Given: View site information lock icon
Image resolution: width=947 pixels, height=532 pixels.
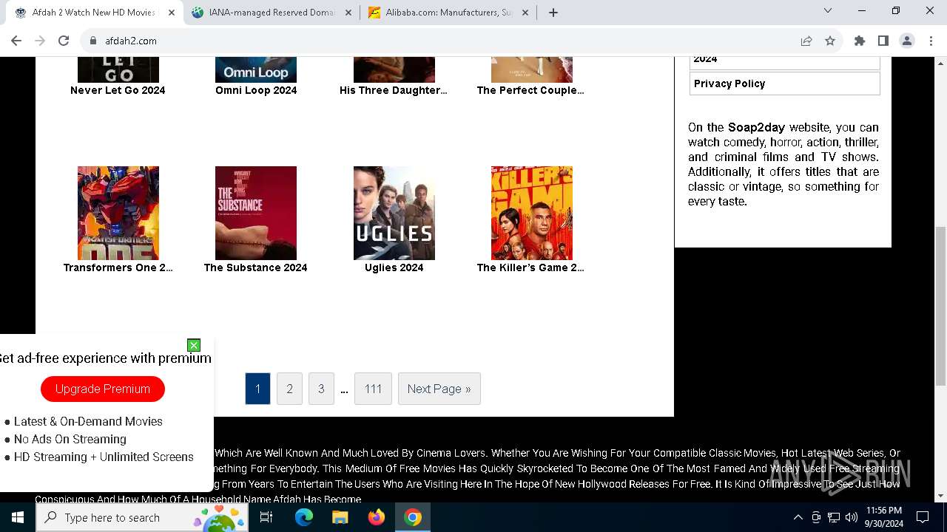Looking at the screenshot, I should pyautogui.click(x=93, y=41).
